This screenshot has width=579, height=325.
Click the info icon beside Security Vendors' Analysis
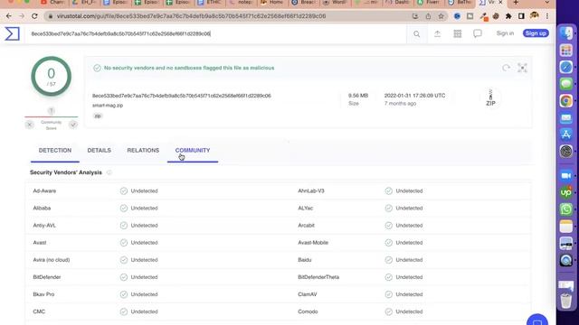(109, 172)
